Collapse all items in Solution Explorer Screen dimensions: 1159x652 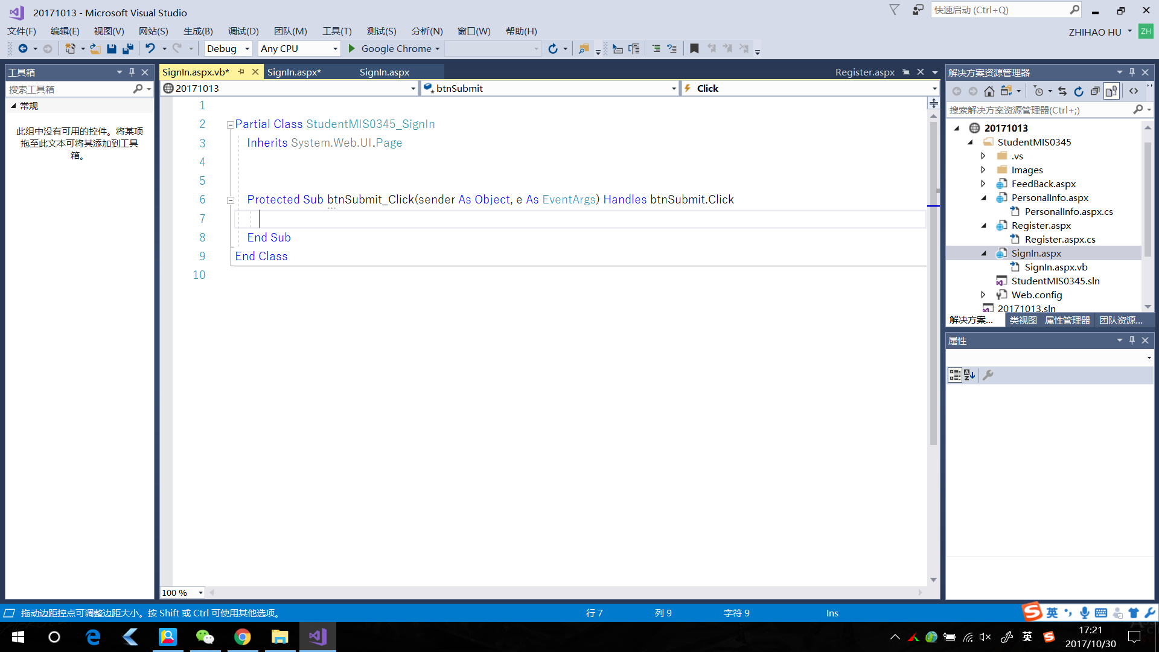(x=1095, y=91)
